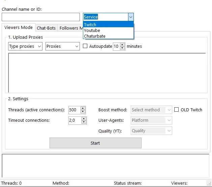Click the Status stream: status bar label
The image size is (212, 187).
[x=128, y=183]
